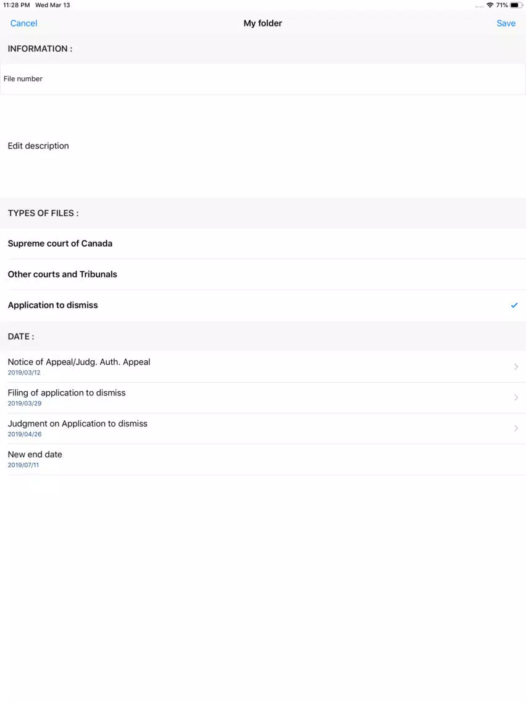Click the date value 2019/04/26
The width and height of the screenshot is (526, 702).
coord(25,434)
